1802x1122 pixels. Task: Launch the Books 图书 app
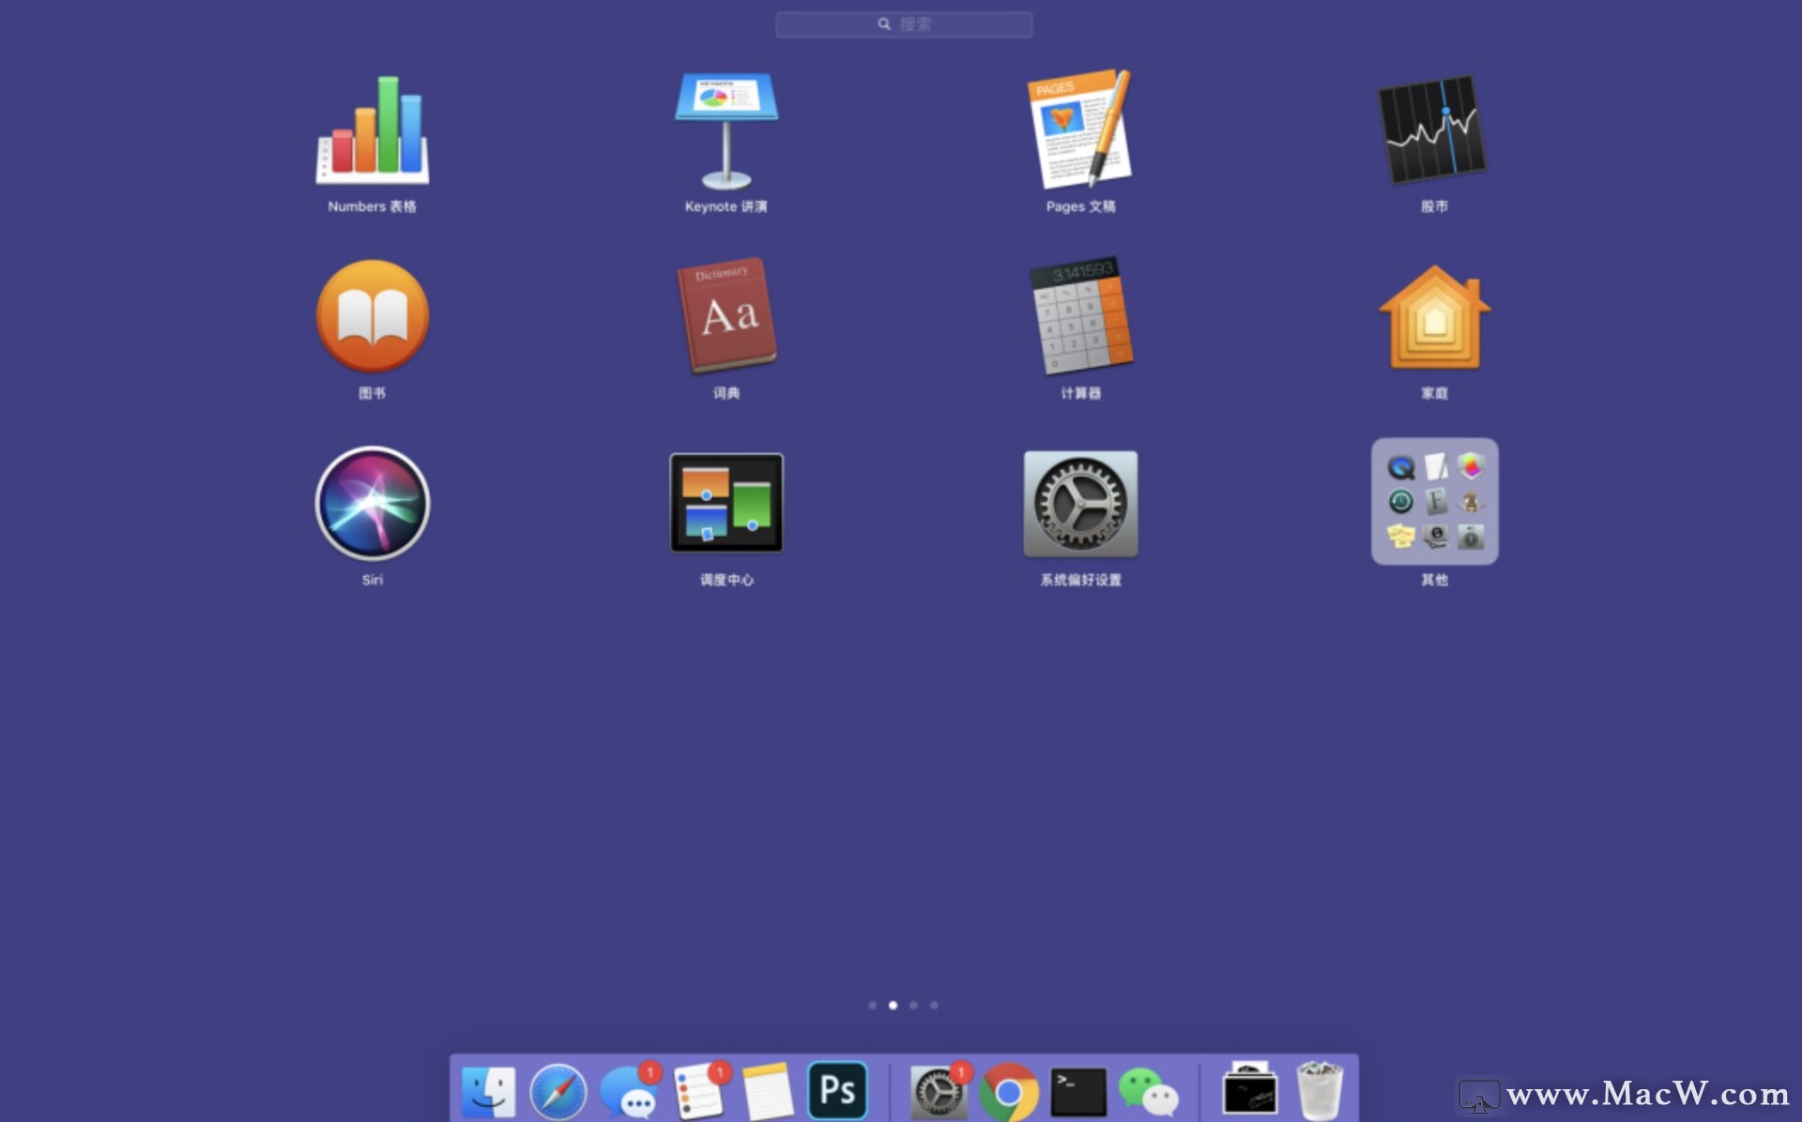tap(373, 317)
